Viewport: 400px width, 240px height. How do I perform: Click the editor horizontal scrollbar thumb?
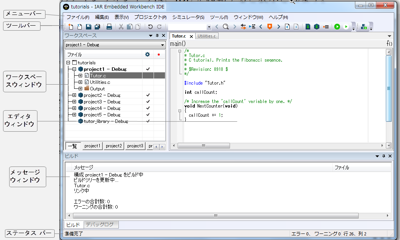tap(203, 146)
